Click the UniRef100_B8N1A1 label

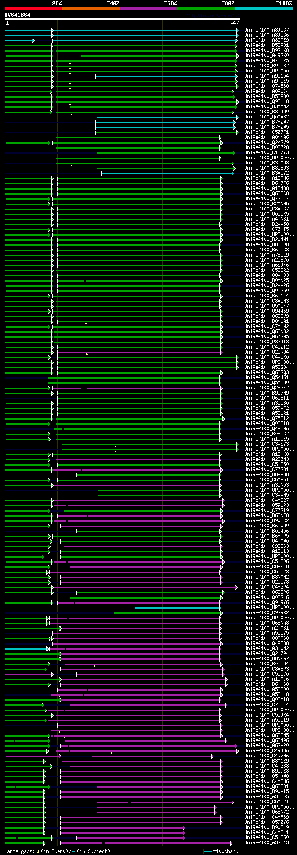(x=266, y=322)
